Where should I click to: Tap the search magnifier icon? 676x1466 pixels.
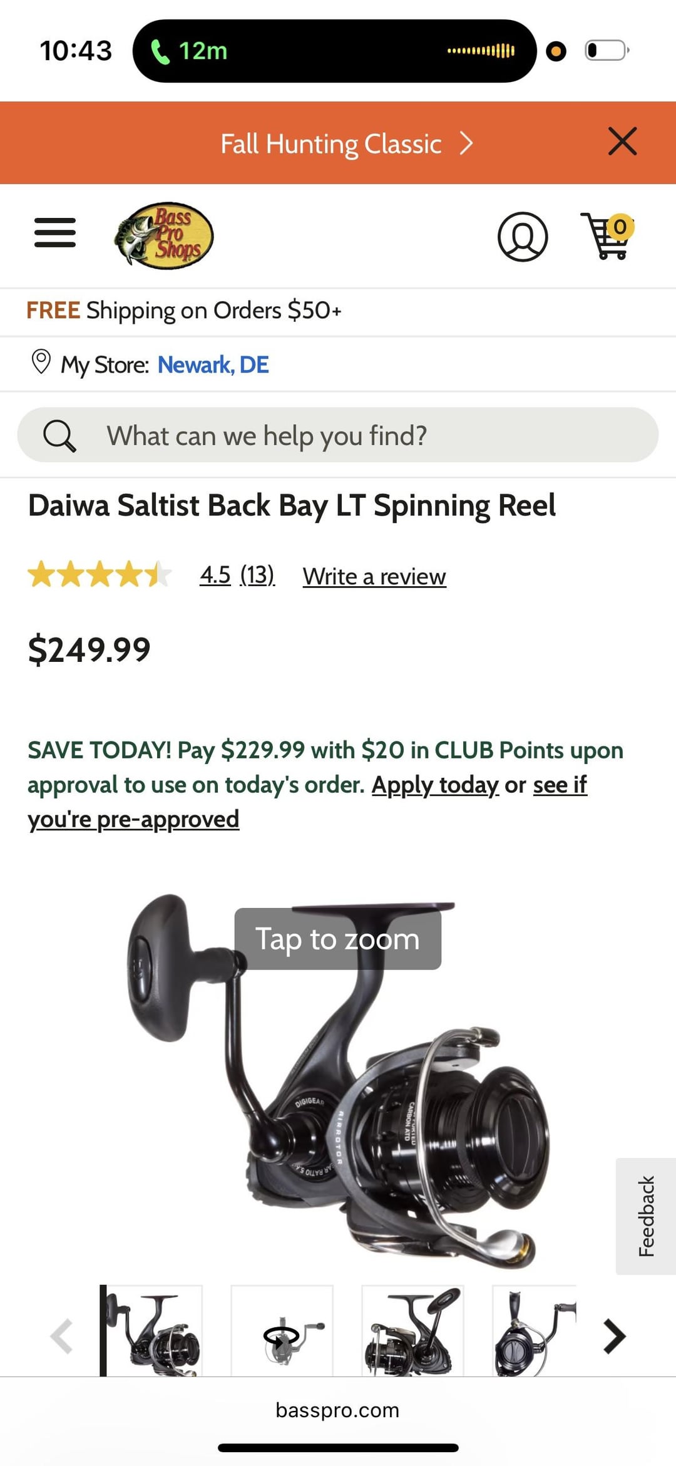59,435
